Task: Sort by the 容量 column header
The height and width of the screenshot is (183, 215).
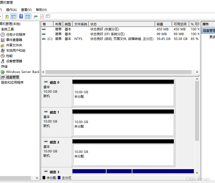Action: [163, 24]
